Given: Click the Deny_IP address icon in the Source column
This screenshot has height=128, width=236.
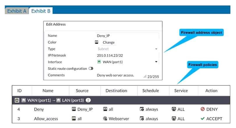Looking at the screenshot, I should [74, 109].
